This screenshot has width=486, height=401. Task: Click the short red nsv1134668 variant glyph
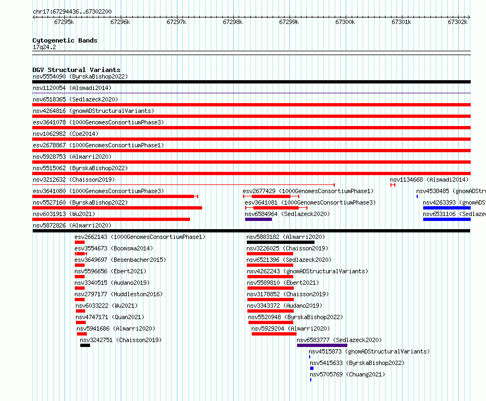(393, 185)
